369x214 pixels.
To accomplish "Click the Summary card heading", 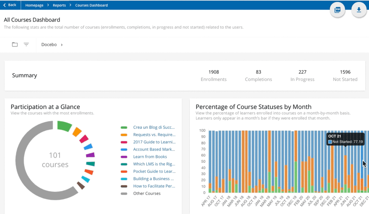I will point(24,76).
